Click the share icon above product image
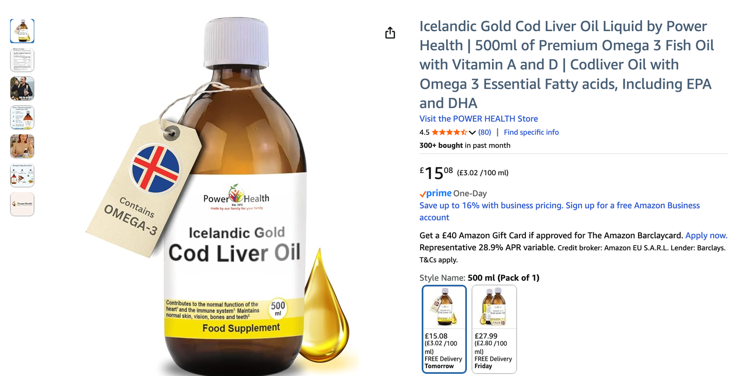The height and width of the screenshot is (376, 733). pos(390,33)
